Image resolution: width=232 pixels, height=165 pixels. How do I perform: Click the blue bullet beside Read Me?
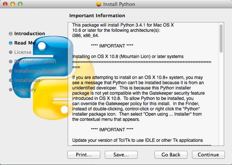(10, 43)
